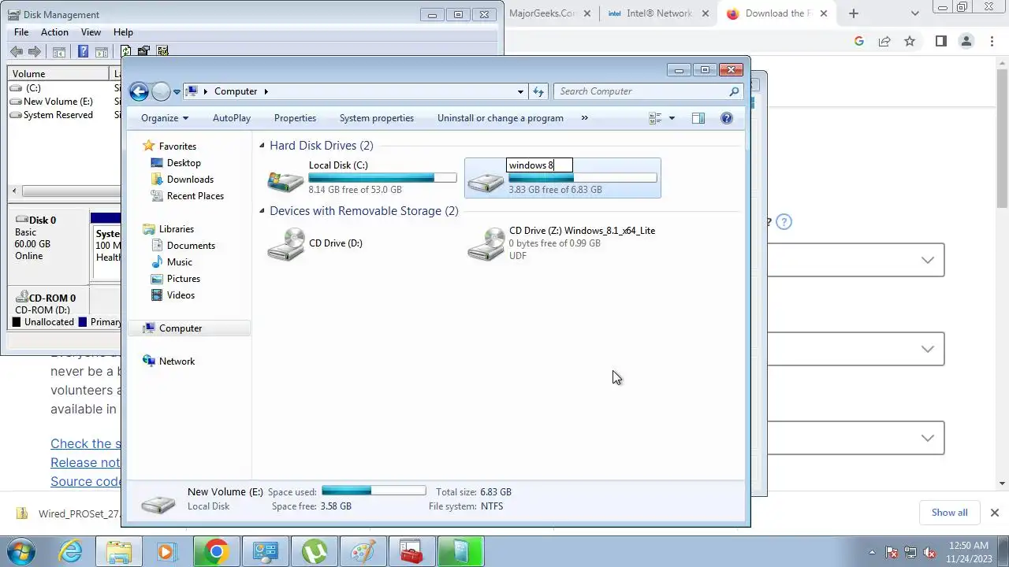1009x567 pixels.
Task: Open the Chrome side panel icon
Action: (941, 41)
